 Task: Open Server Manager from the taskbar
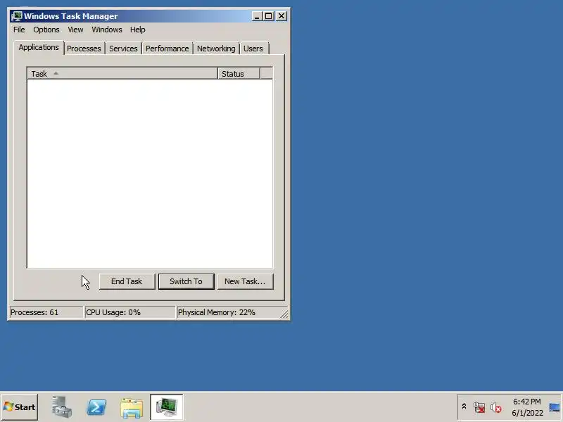pos(61,407)
